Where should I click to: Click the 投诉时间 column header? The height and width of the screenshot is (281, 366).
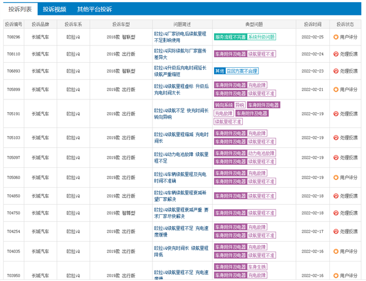pos(313,24)
